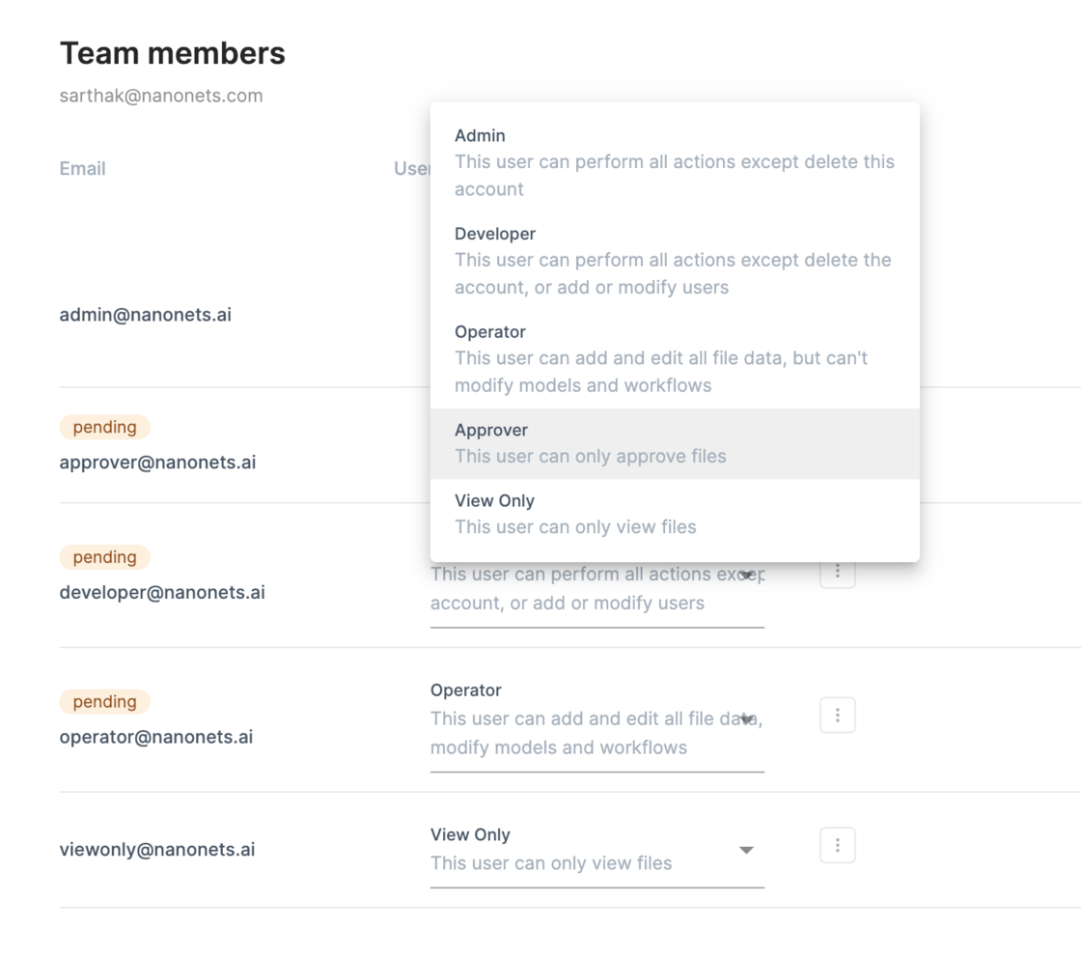Click pending badge above approver@nanonets.ai
1081x957 pixels.
point(104,427)
